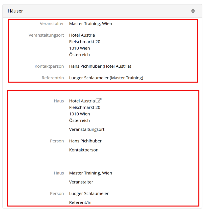This screenshot has width=205, height=209.
Task: Select Master Training, Wien in the Haus entry
Action: (91, 173)
